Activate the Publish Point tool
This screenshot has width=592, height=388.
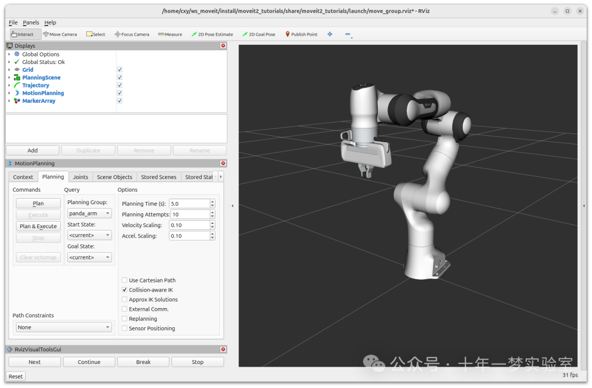click(301, 34)
